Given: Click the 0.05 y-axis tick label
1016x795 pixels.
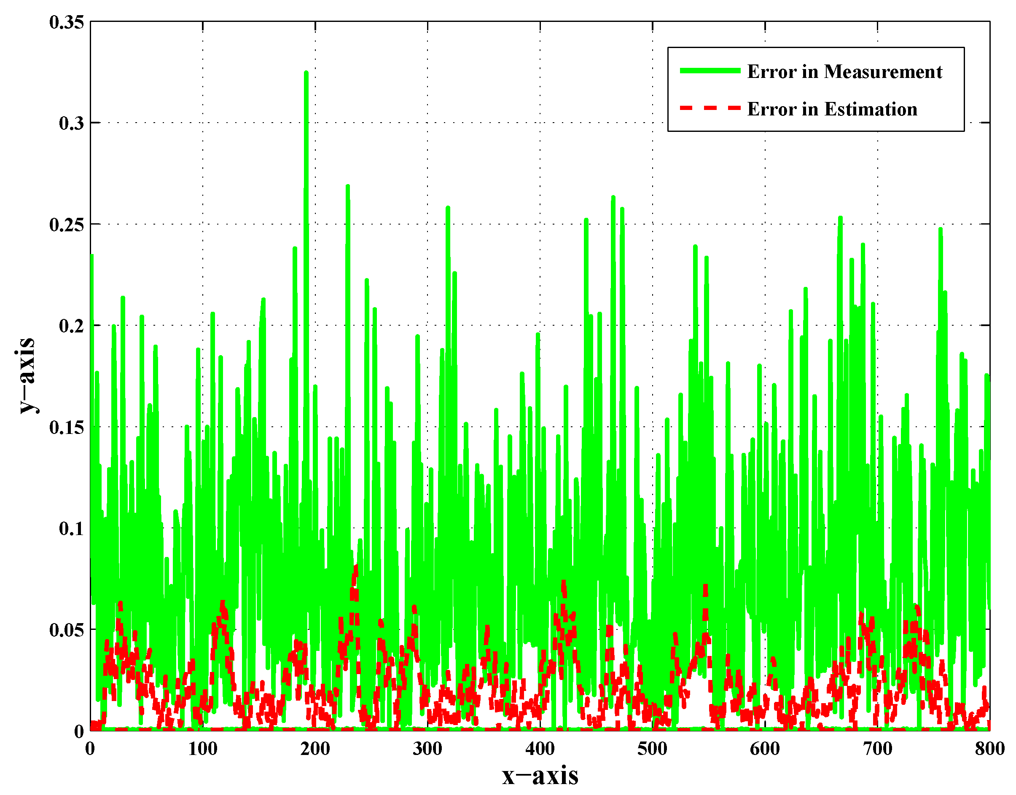Looking at the screenshot, I should (x=67, y=630).
